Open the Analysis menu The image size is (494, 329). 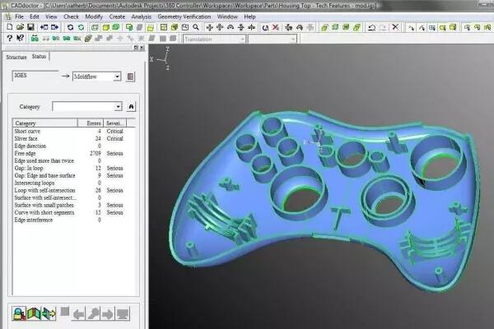[x=141, y=16]
